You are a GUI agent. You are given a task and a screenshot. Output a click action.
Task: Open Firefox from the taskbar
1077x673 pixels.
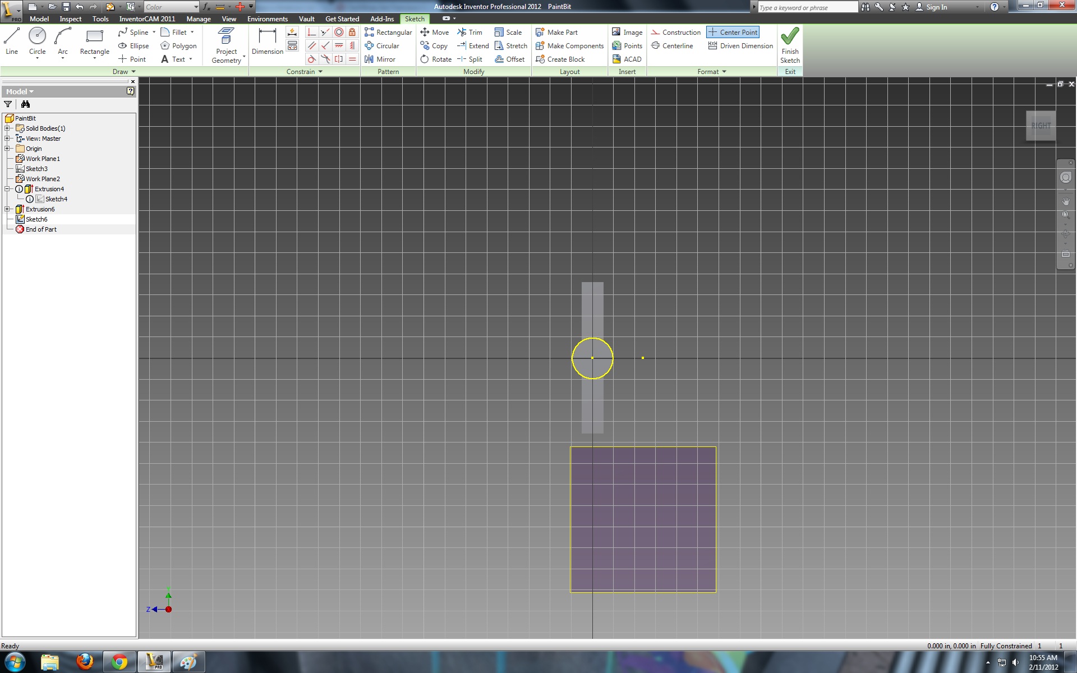point(85,662)
